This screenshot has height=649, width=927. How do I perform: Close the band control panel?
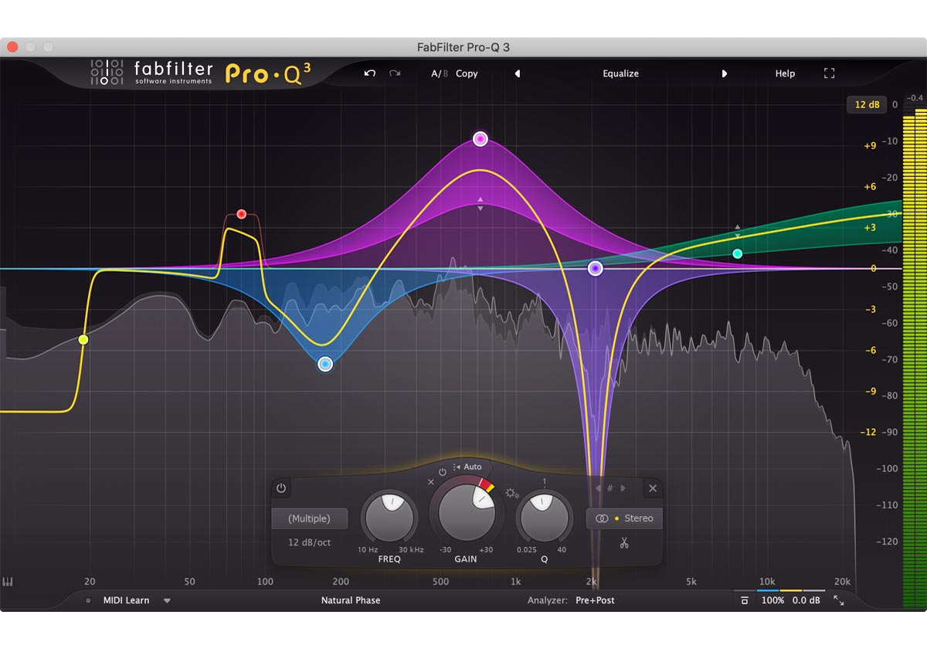(x=653, y=488)
